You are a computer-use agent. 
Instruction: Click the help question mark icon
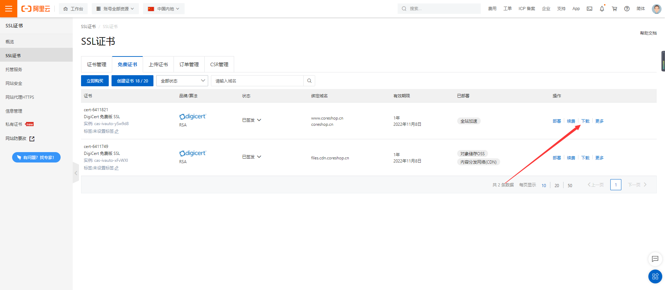pos(627,9)
